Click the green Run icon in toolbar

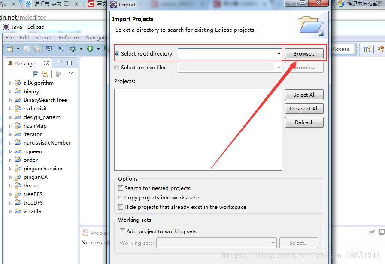point(90,49)
